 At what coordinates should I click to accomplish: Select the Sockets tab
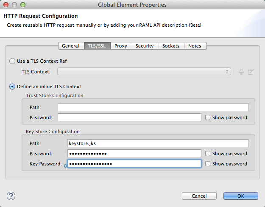pyautogui.click(x=171, y=46)
